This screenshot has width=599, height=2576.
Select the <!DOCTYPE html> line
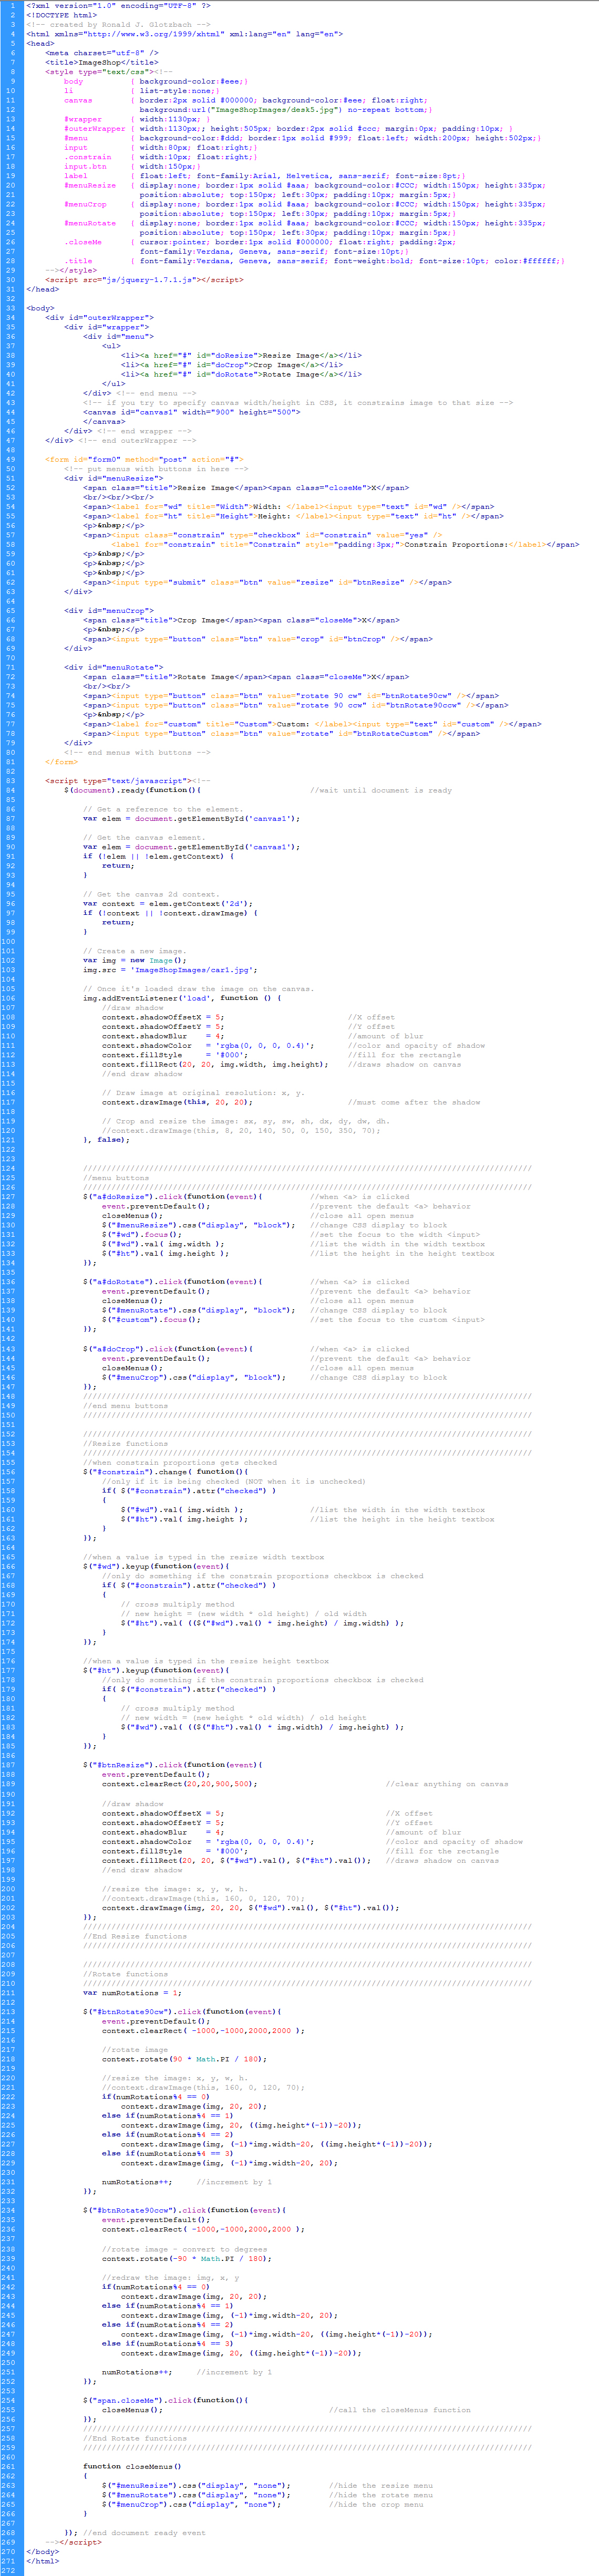(61, 15)
